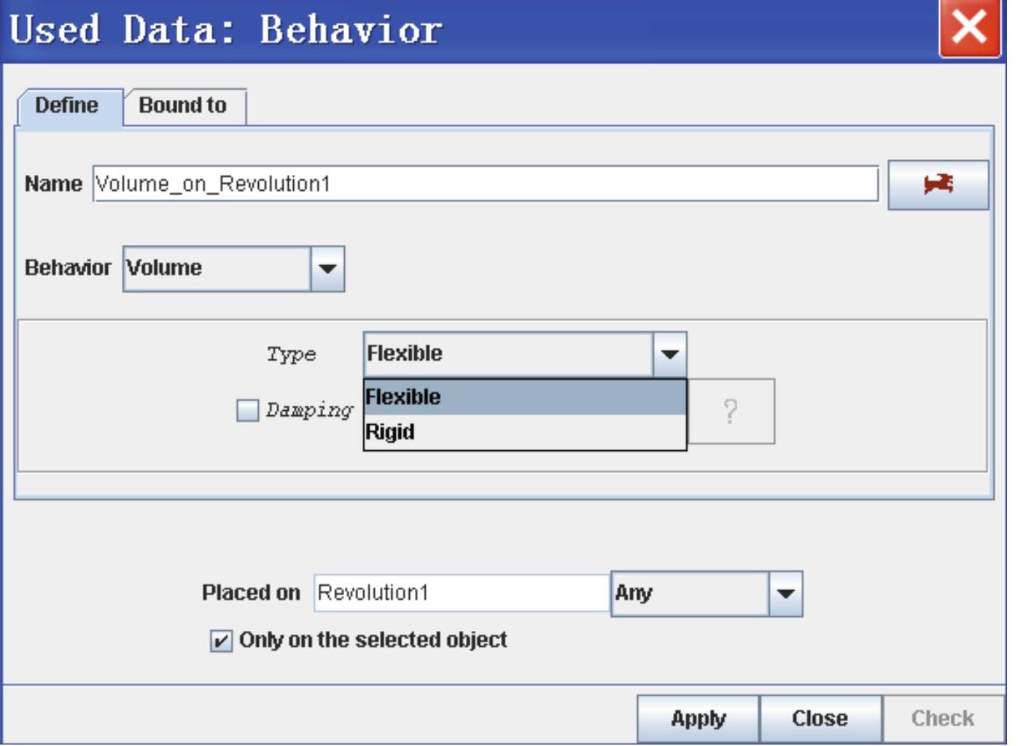This screenshot has width=1023, height=746.
Task: Click the Used Data: Behavior title bar
Action: [x=467, y=31]
